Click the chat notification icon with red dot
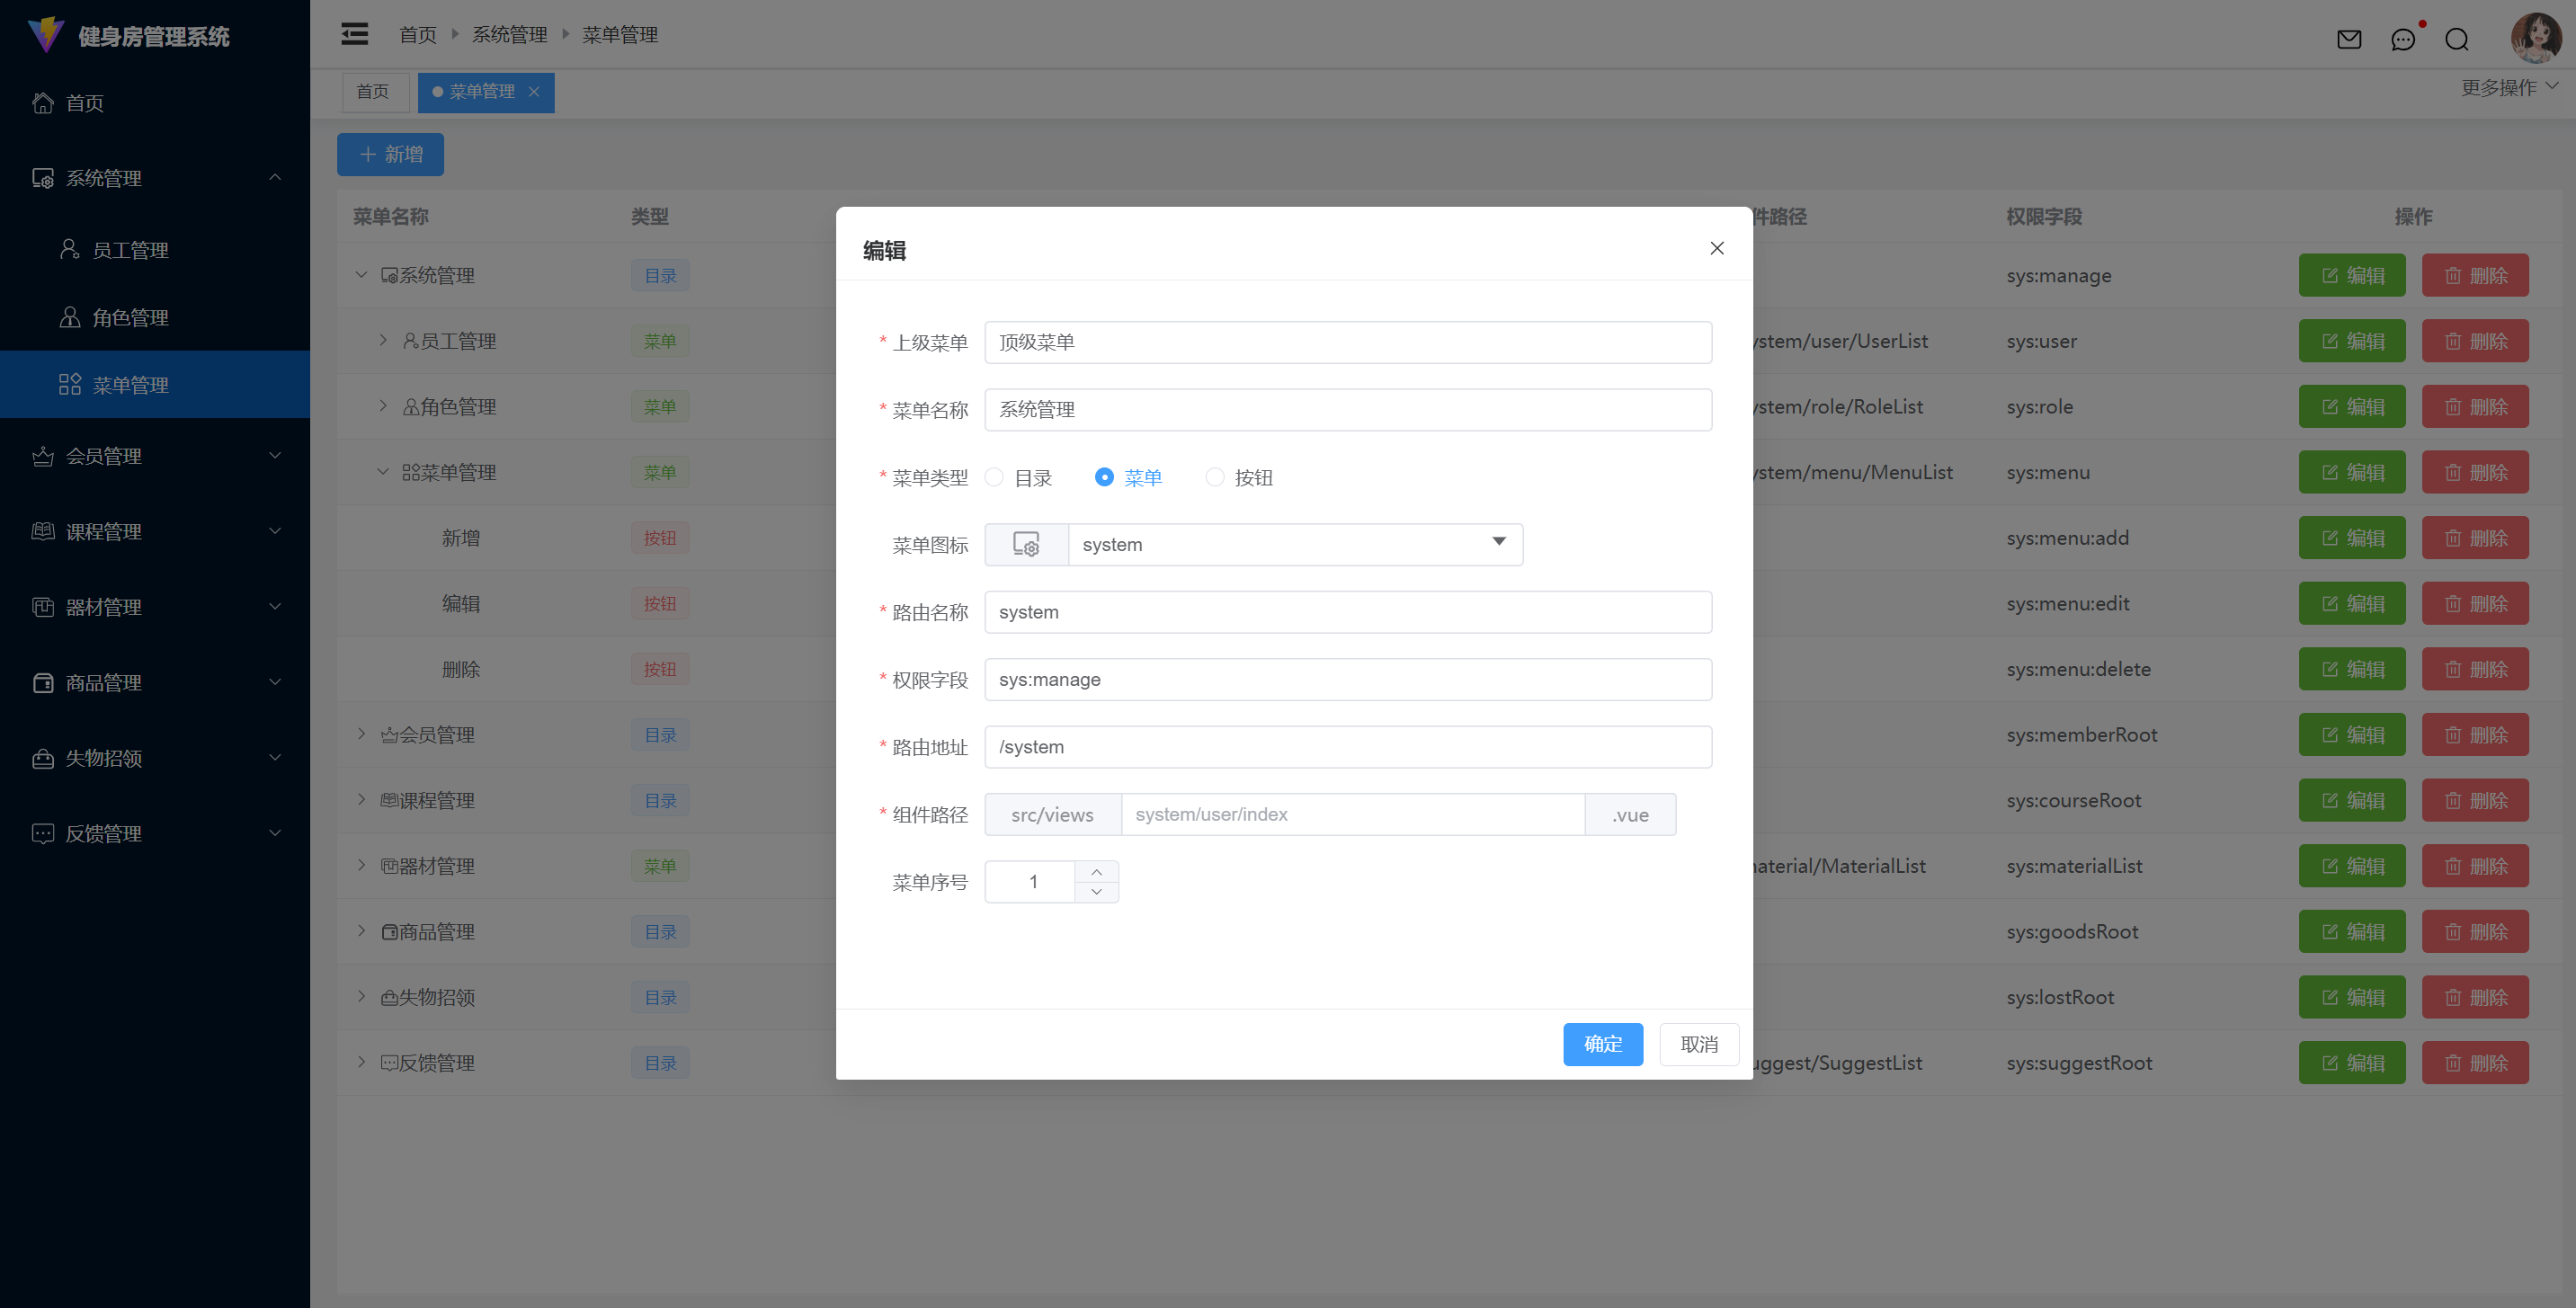Image resolution: width=2576 pixels, height=1308 pixels. coord(2403,39)
